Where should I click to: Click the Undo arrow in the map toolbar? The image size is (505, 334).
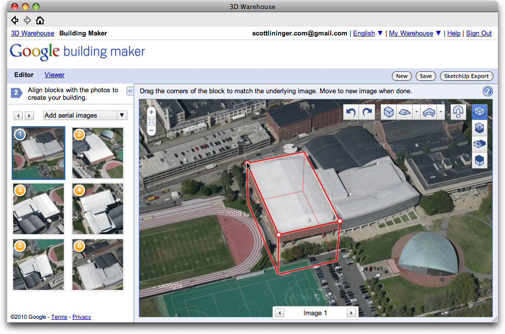pos(351,112)
